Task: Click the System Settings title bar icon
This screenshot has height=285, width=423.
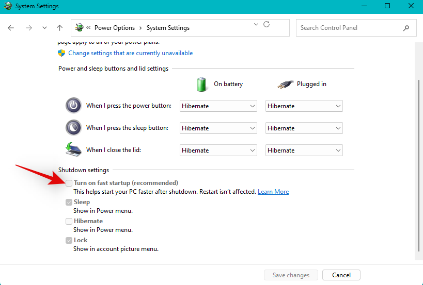Action: click(8, 6)
